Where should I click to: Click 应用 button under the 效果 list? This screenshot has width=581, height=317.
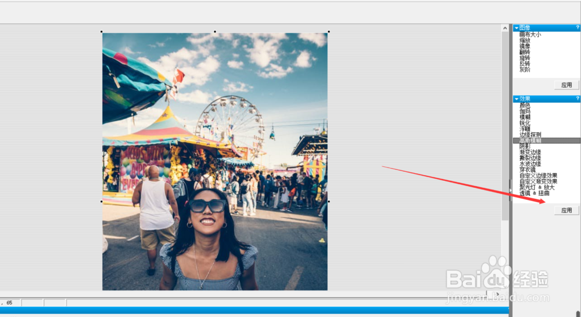click(x=566, y=210)
